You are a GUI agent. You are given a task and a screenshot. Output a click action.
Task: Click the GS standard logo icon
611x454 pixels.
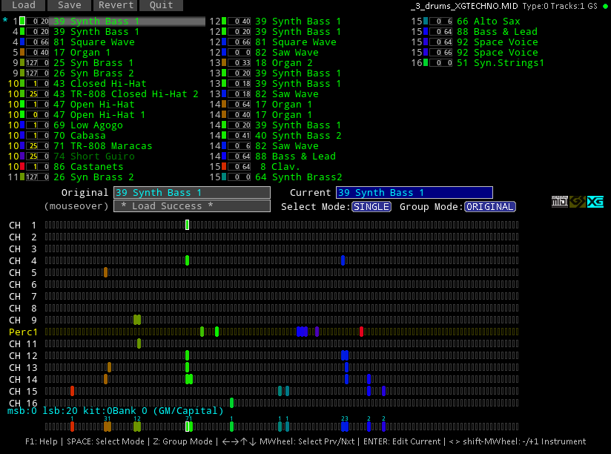click(x=577, y=202)
